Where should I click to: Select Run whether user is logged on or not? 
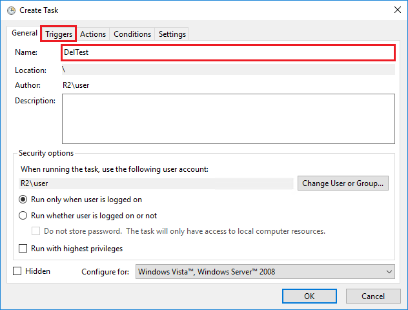[88, 216]
